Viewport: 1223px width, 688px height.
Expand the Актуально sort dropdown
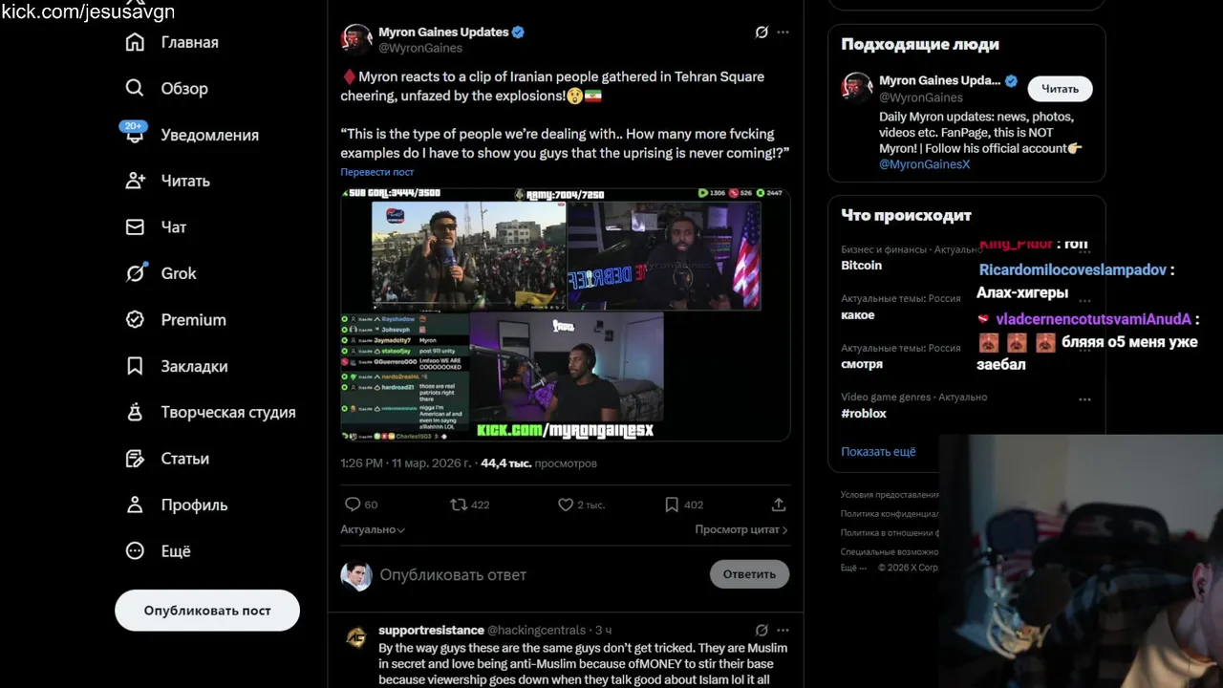(x=373, y=529)
